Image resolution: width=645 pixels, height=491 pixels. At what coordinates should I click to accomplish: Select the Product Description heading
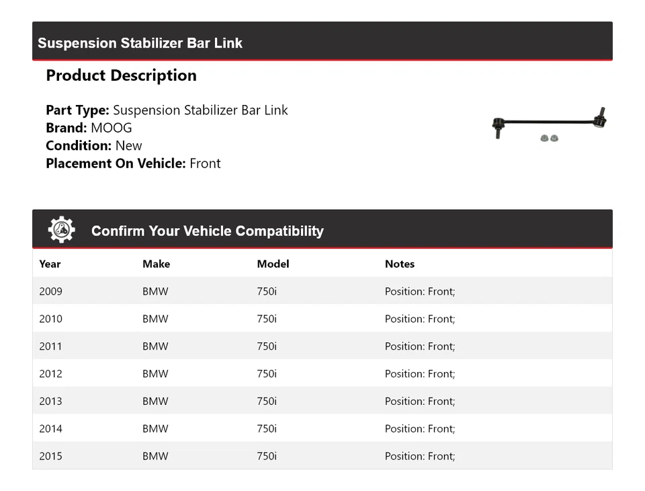[x=121, y=75]
